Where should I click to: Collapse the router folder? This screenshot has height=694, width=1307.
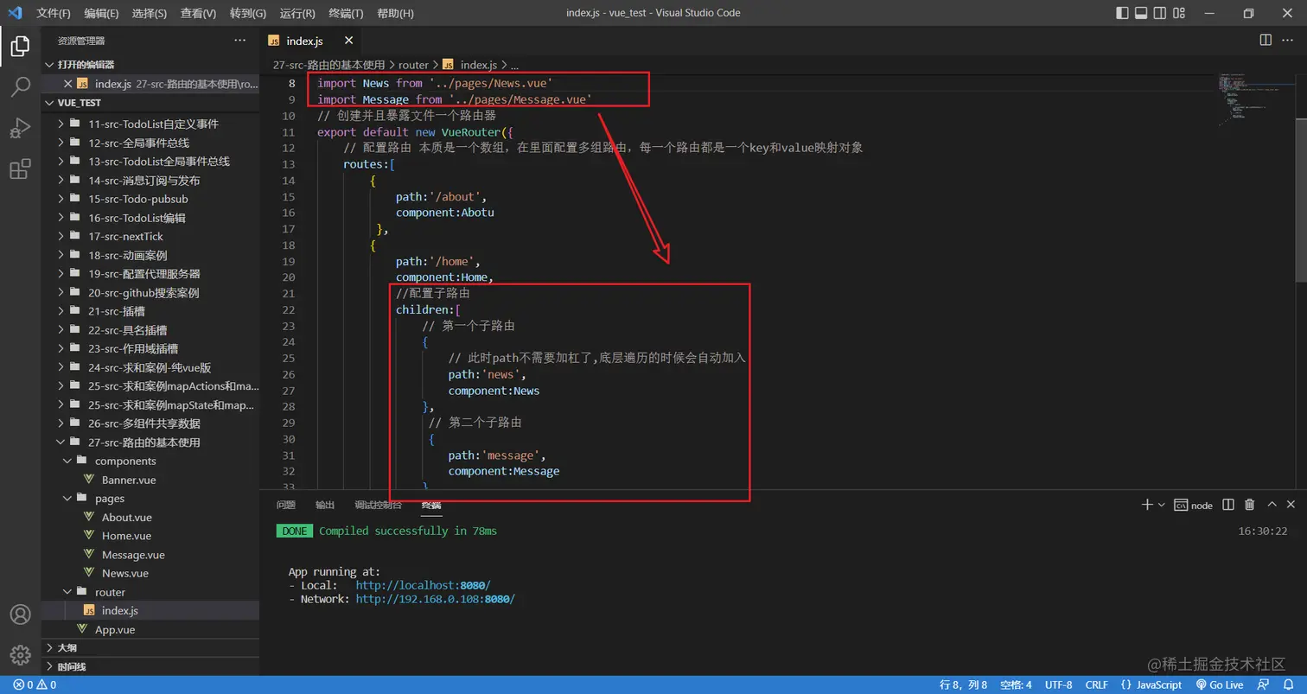click(150, 592)
